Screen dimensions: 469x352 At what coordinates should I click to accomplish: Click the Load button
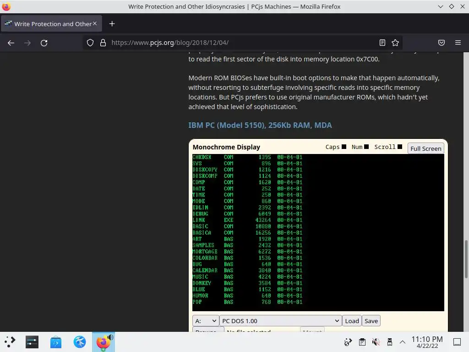click(x=352, y=321)
